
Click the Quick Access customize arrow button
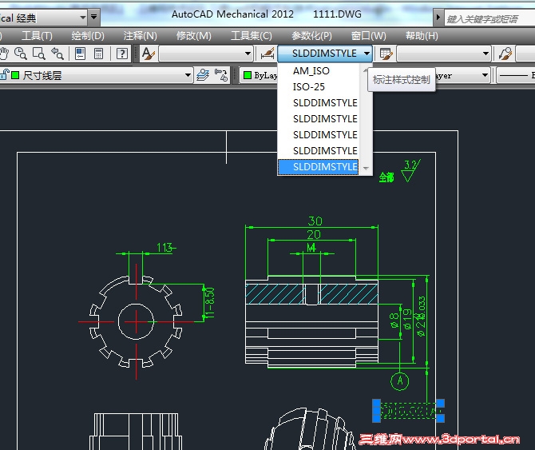[94, 17]
